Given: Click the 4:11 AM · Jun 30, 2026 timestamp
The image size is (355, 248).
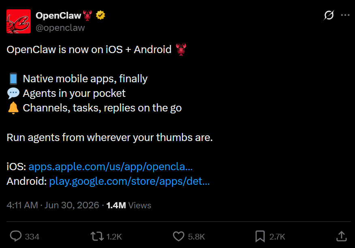Looking at the screenshot, I should [x=53, y=205].
